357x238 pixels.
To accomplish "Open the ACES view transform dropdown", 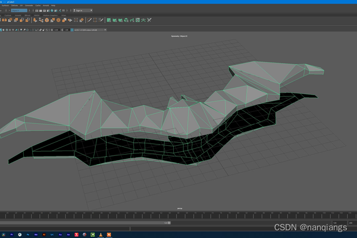I will pyautogui.click(x=90, y=30).
